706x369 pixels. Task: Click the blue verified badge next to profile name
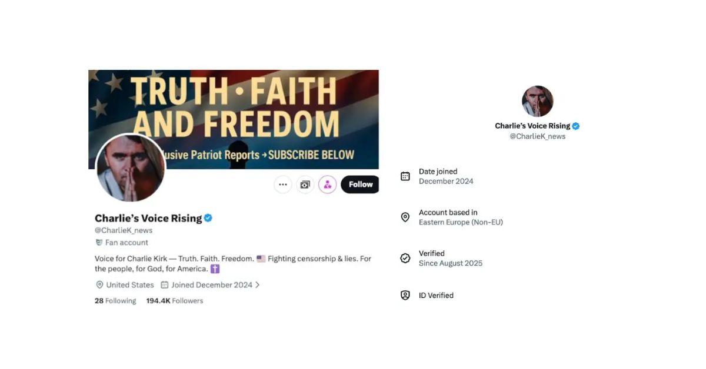[x=208, y=217]
